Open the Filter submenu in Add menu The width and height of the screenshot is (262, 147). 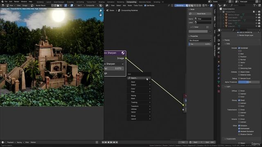(x=139, y=91)
